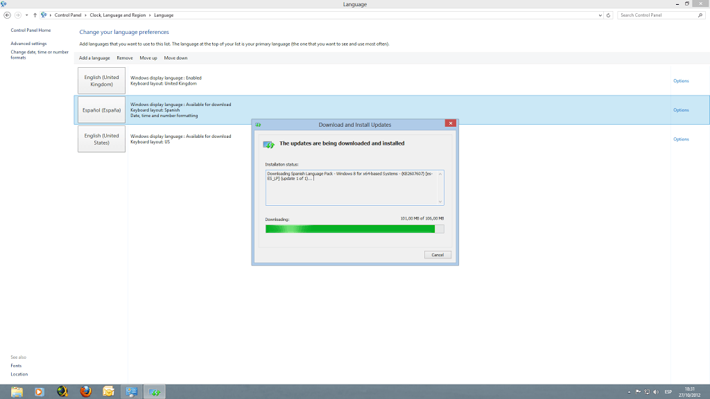Viewport: 710px width, 399px height.
Task: Open File Explorer from the taskbar
Action: point(17,392)
